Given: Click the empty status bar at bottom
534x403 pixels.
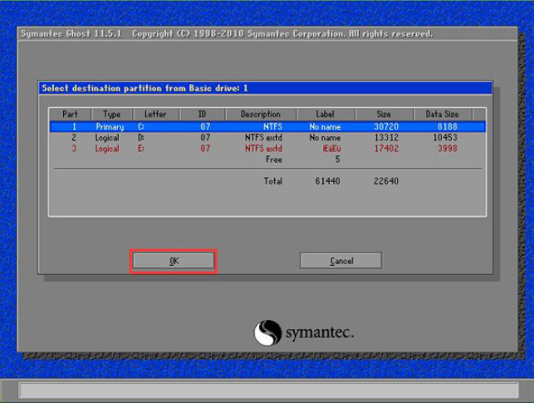Looking at the screenshot, I should pos(266,389).
